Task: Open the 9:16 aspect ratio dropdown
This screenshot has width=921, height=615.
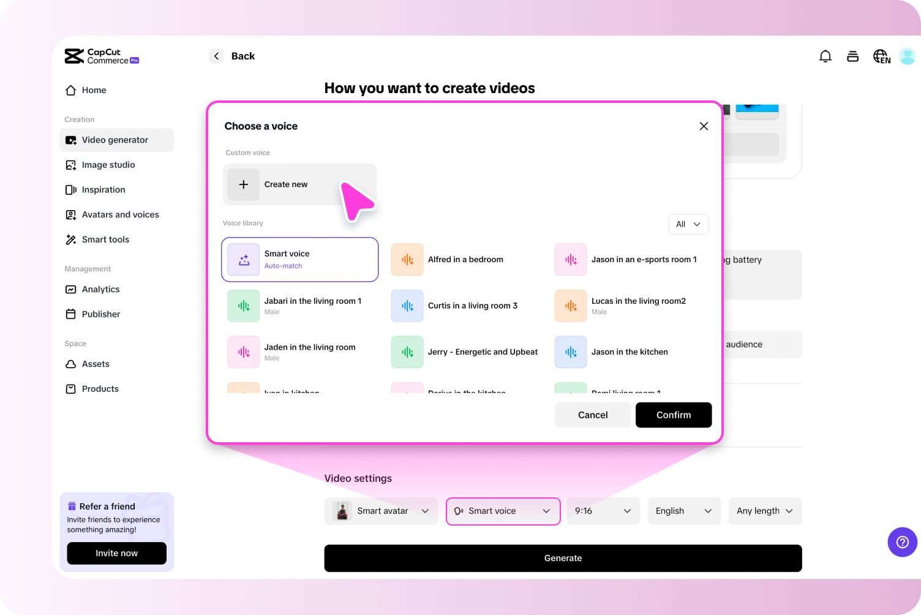Action: point(604,511)
